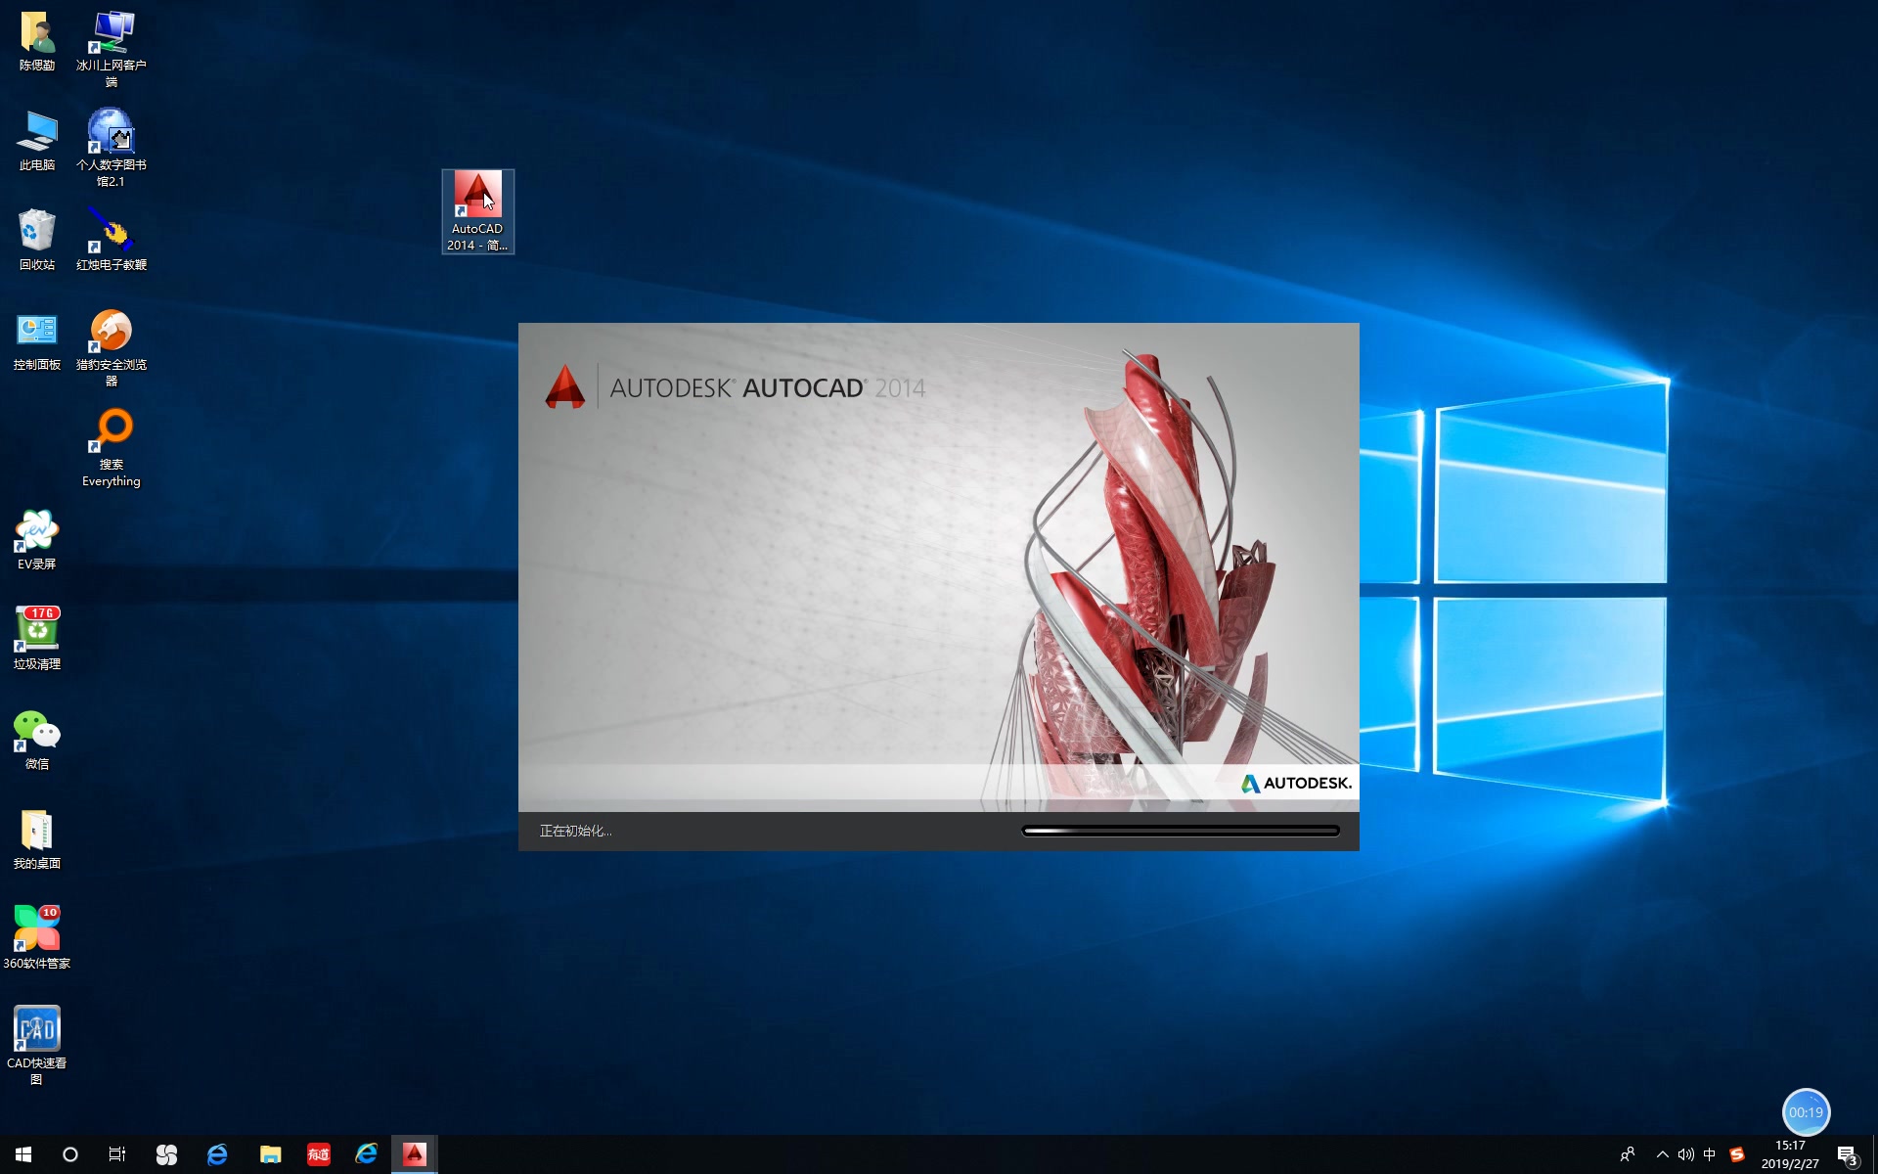Open 有道词典 from the taskbar

pos(318,1153)
